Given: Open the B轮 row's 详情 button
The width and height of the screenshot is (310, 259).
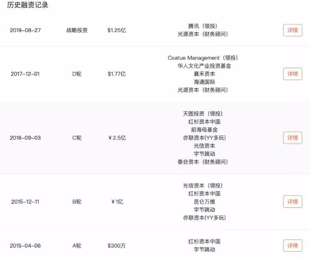Looking at the screenshot, I should point(292,201).
